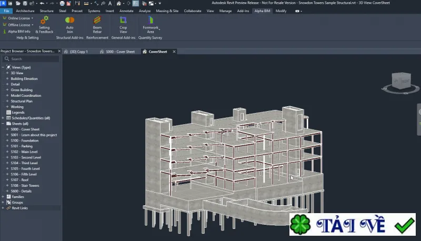The height and width of the screenshot is (241, 421).
Task: Open the Formwork Area quantity tool
Action: [151, 25]
